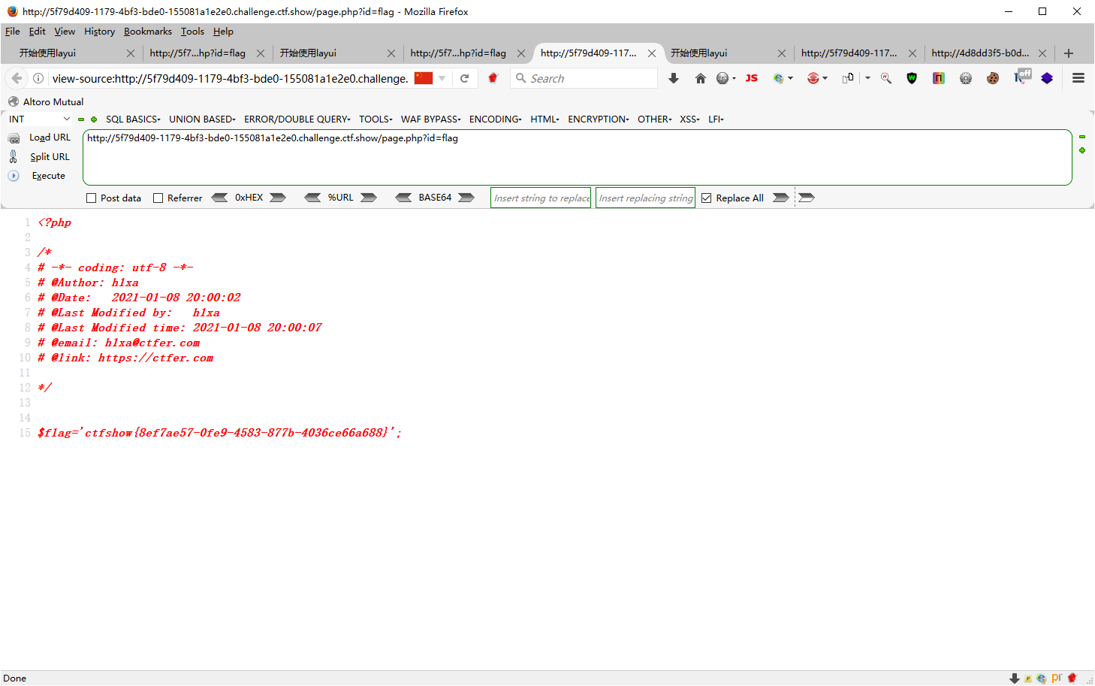The image size is (1095, 686).
Task: Open the Firefox hamburger menu
Action: pyautogui.click(x=1078, y=78)
